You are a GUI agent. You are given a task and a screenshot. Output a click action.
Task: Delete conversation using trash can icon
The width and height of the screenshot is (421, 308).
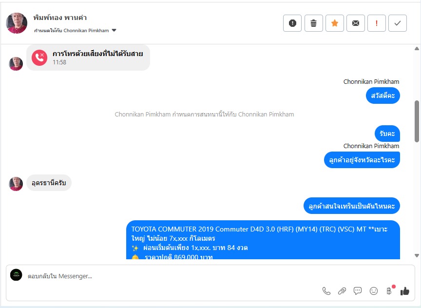(313, 23)
